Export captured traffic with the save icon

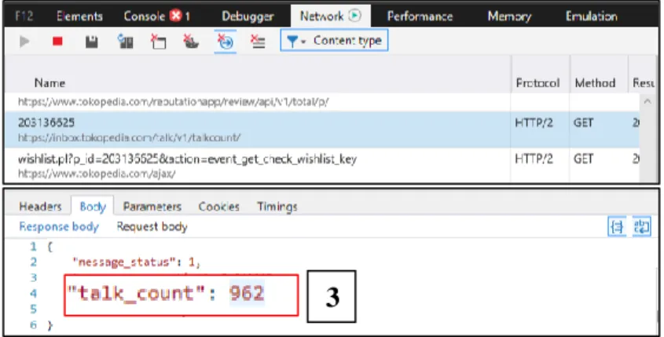tap(91, 42)
